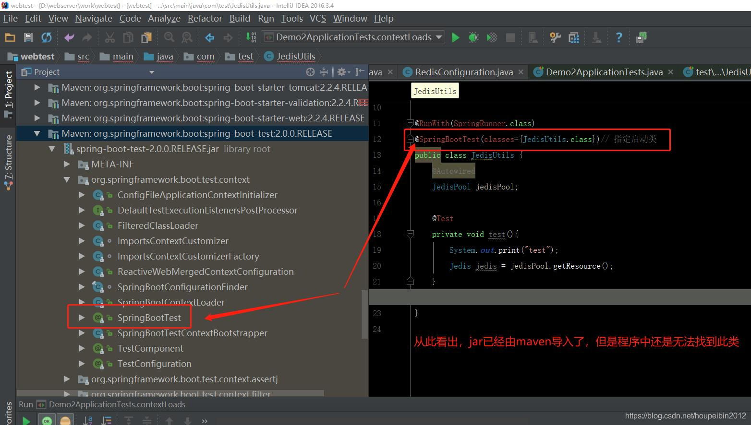Viewport: 751px width, 425px height.
Task: Close the RedisConfiguration.java tab
Action: [521, 72]
